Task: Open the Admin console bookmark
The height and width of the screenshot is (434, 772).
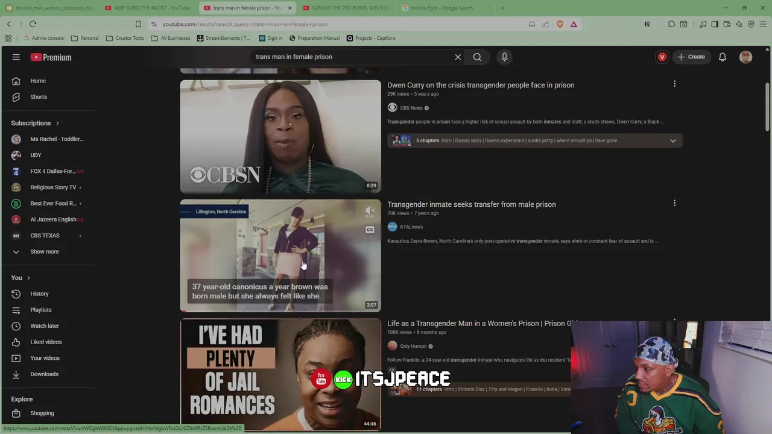Action: pos(43,38)
